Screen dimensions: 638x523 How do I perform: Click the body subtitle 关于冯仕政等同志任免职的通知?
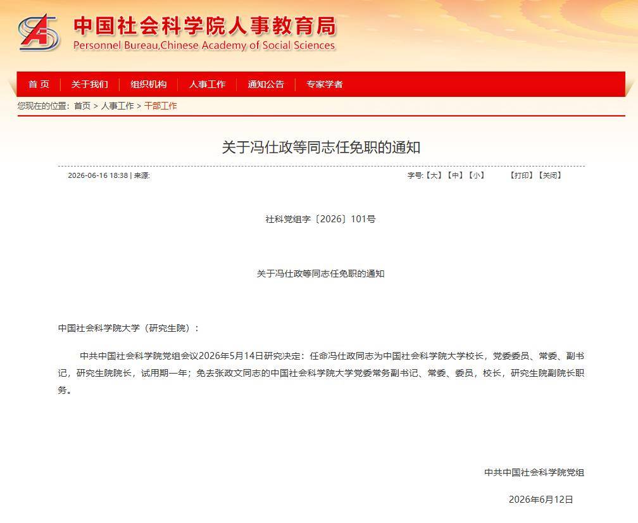(321, 274)
